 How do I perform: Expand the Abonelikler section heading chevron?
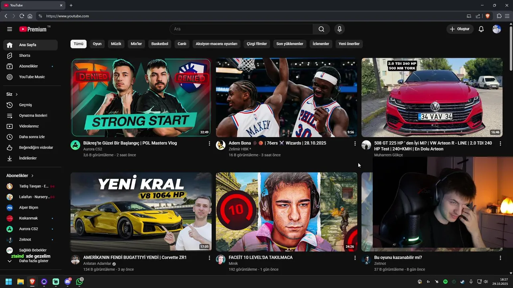(x=32, y=176)
